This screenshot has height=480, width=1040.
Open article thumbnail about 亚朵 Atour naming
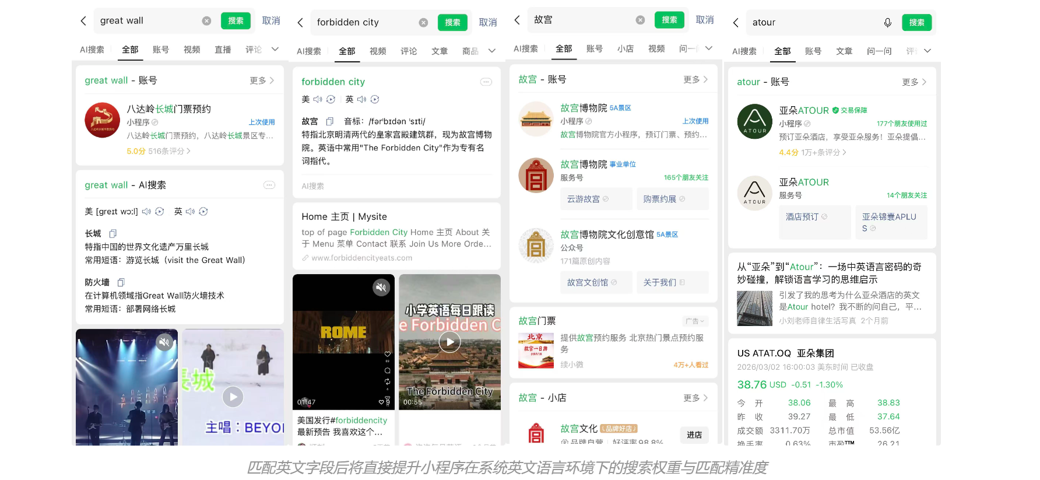pyautogui.click(x=754, y=308)
